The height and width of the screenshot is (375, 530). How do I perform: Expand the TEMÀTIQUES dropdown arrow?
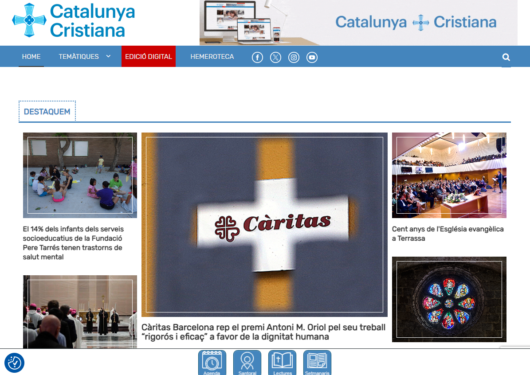click(x=108, y=56)
